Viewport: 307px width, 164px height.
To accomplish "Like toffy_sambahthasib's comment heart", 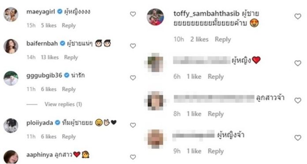I will click(298, 16).
